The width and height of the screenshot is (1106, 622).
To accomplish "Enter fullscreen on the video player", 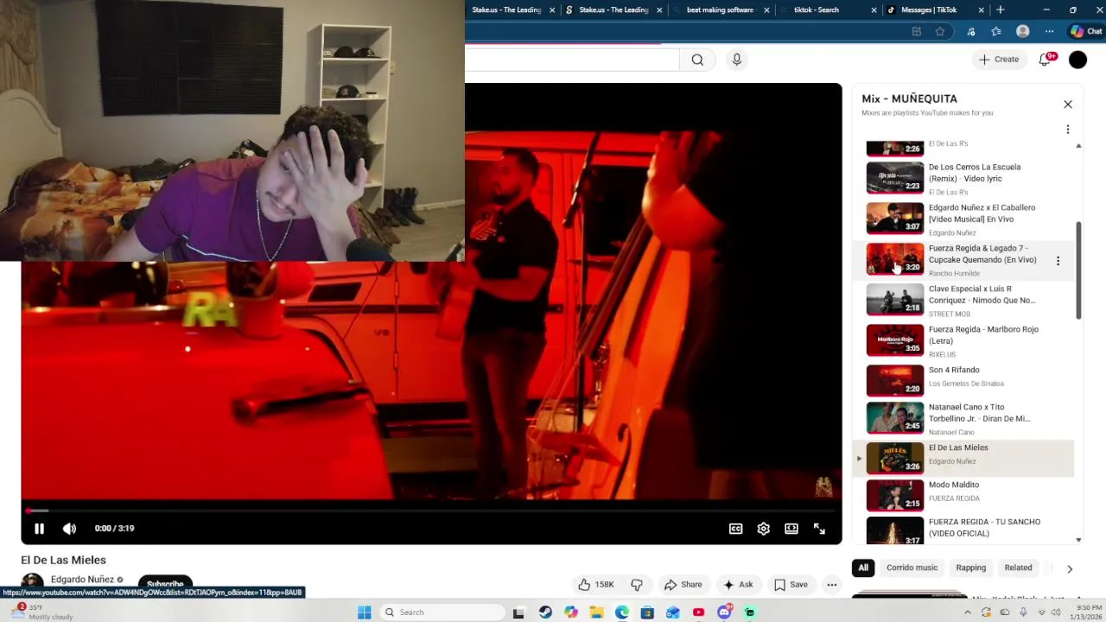I will click(819, 529).
